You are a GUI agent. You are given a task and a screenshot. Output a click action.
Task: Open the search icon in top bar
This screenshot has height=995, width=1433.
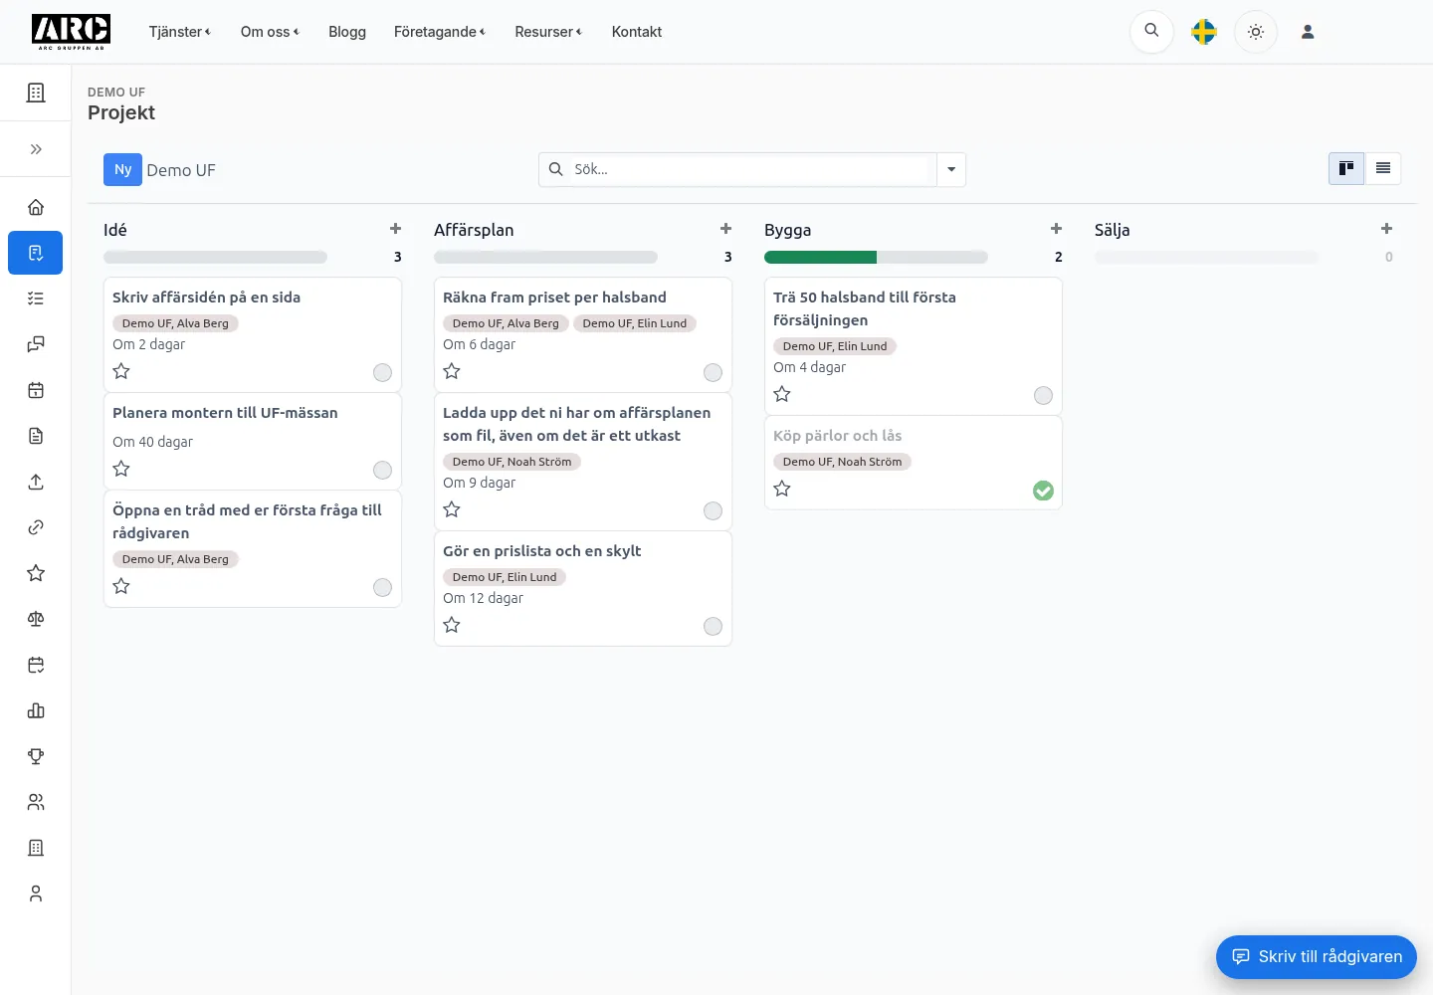pos(1151,32)
